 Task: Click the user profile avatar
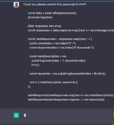pyautogui.click(x=16, y=5)
